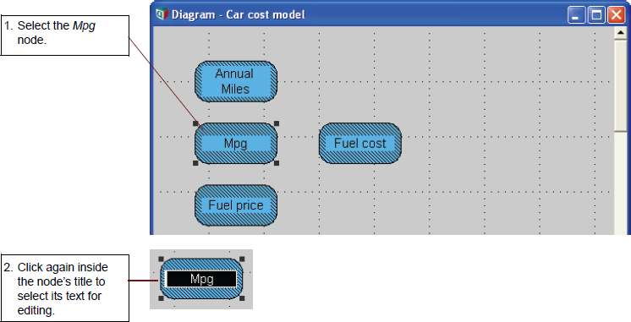The height and width of the screenshot is (322, 631).
Task: Click the Mpg node's bottom-right resize handle
Action: [277, 163]
